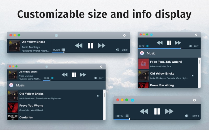The image size is (209, 130).
Task: Toggle playlist icon next to 02:12
Action: [x=147, y=46]
